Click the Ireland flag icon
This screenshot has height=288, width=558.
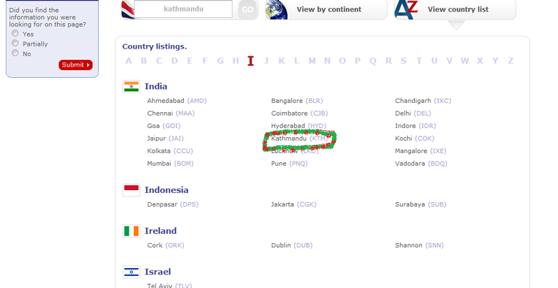[131, 231]
